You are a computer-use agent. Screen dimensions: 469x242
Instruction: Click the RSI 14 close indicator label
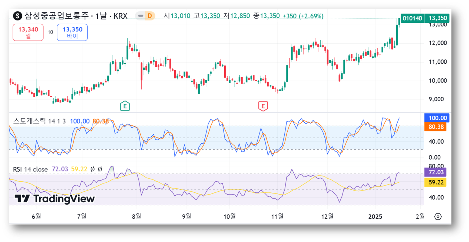point(30,169)
